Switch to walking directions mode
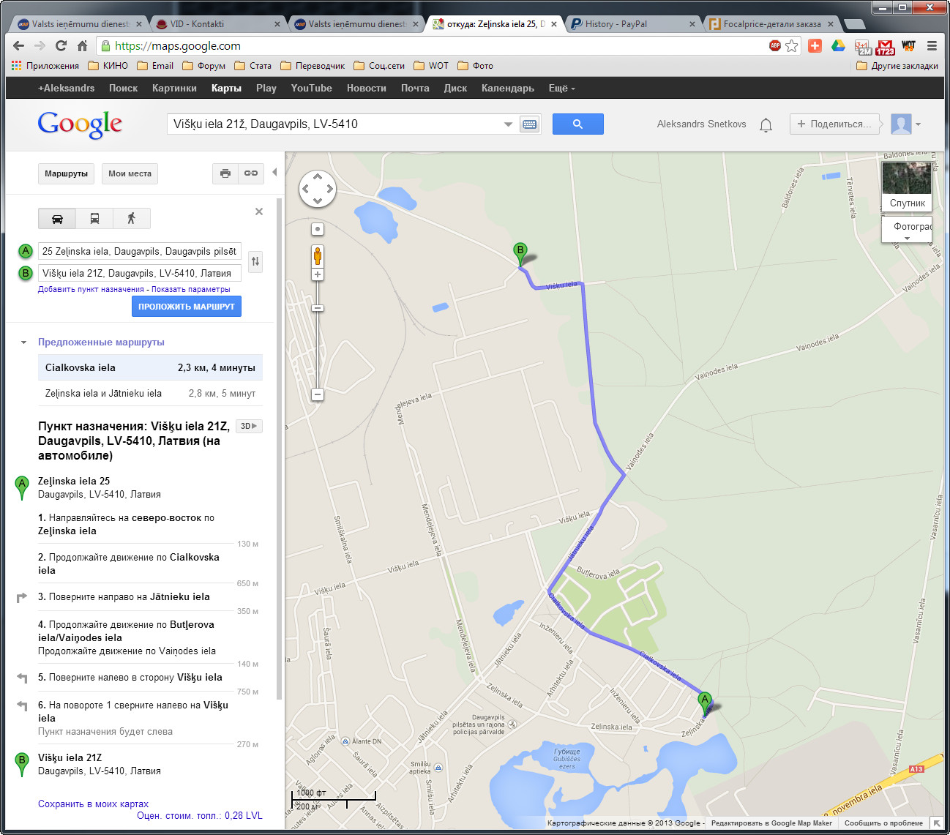The image size is (950, 835). point(132,218)
